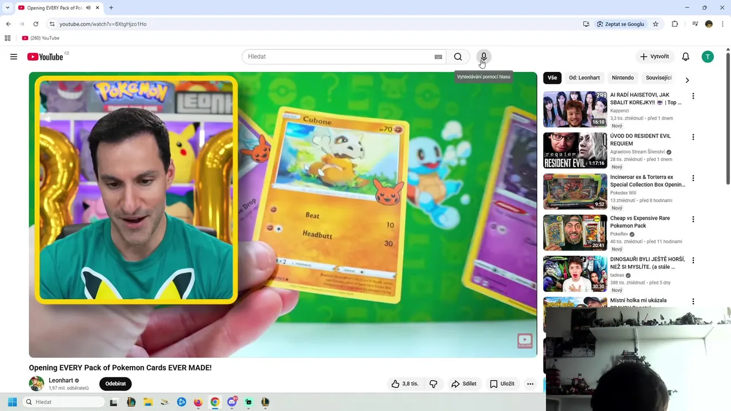
Task: Open 'Cheap vs Expensive' video thumbnail
Action: click(575, 232)
